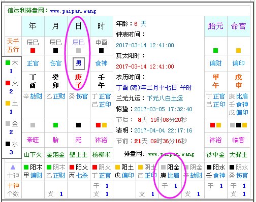
Task: Click the red 火 swatch in legend
Action: [x=8, y=83]
